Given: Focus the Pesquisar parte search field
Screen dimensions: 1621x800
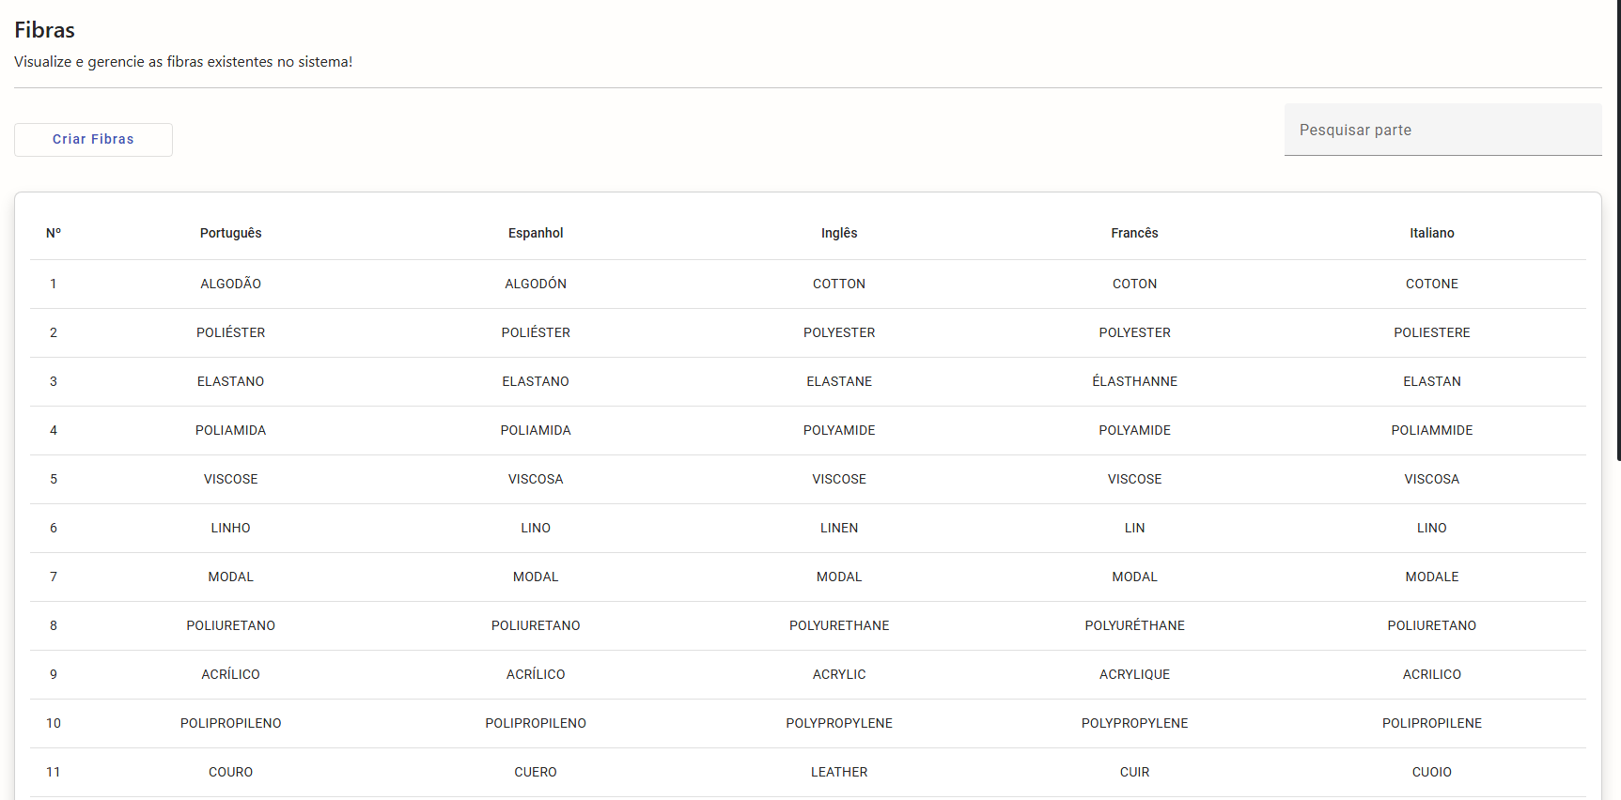Looking at the screenshot, I should click(1442, 130).
